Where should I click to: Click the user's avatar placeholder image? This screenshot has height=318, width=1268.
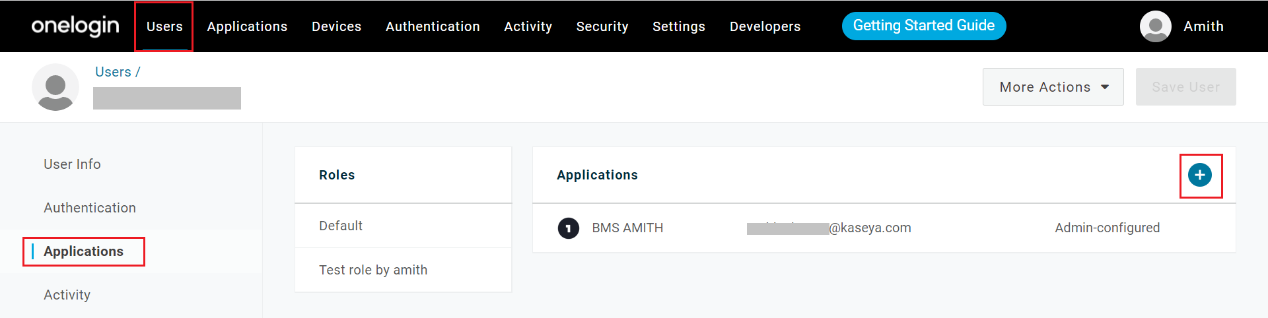pyautogui.click(x=55, y=87)
